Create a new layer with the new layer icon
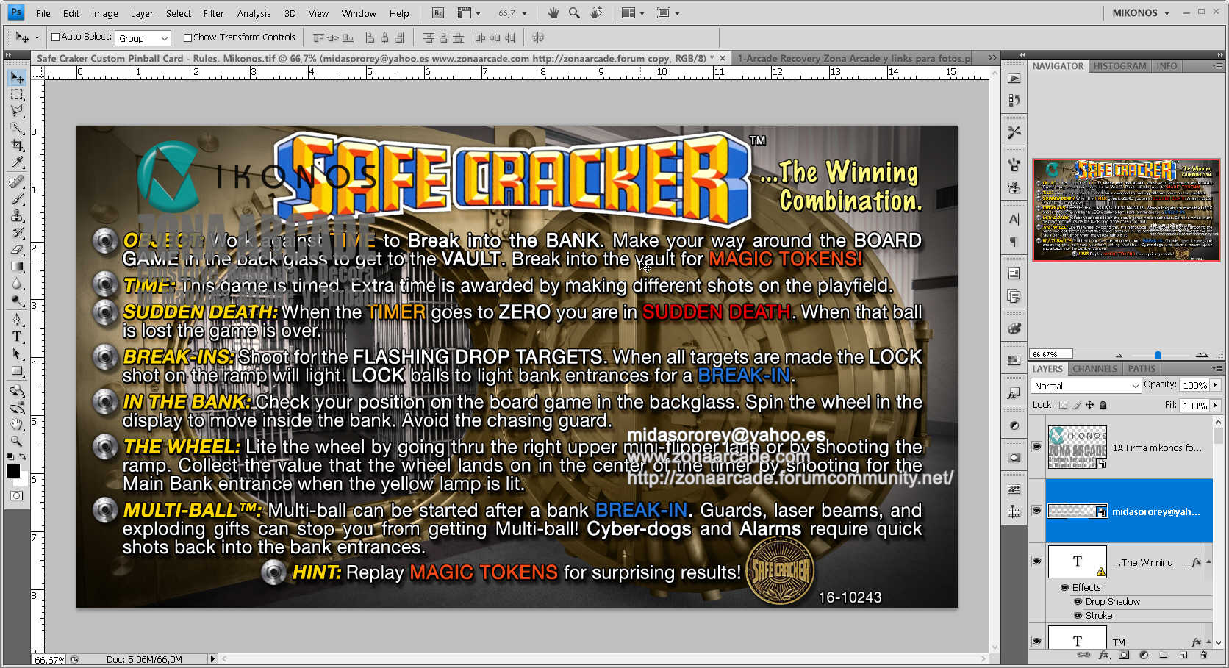The width and height of the screenshot is (1229, 668). 1183,656
